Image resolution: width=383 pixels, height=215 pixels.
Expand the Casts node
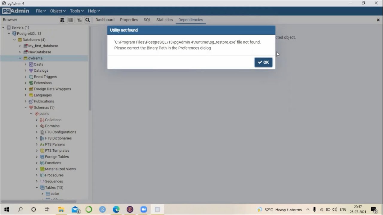(x=26, y=64)
